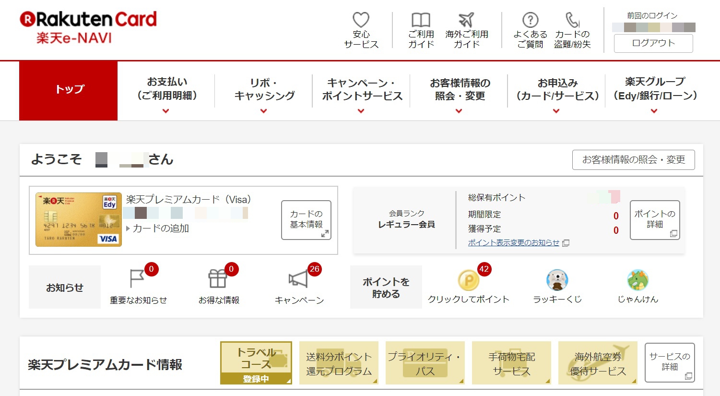
Task: Open ラッキーくじ mascot icon
Action: (557, 280)
